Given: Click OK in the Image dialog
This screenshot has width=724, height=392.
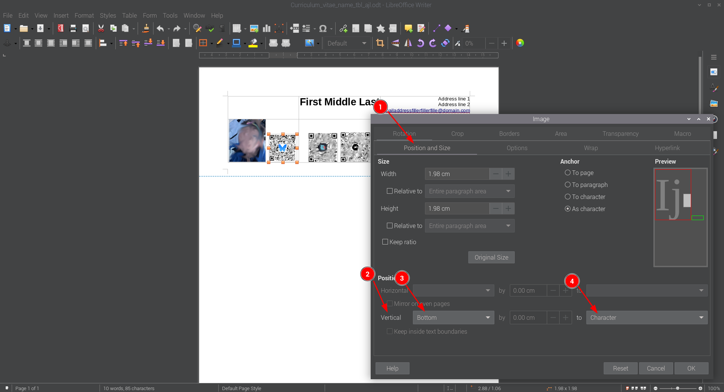Looking at the screenshot, I should click(691, 368).
